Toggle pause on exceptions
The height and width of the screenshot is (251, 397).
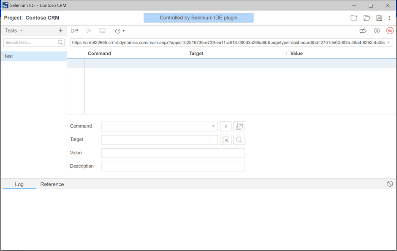(377, 31)
